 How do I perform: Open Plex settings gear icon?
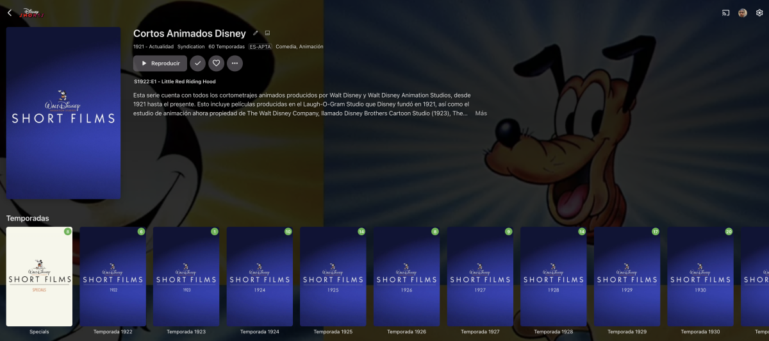[x=759, y=13]
